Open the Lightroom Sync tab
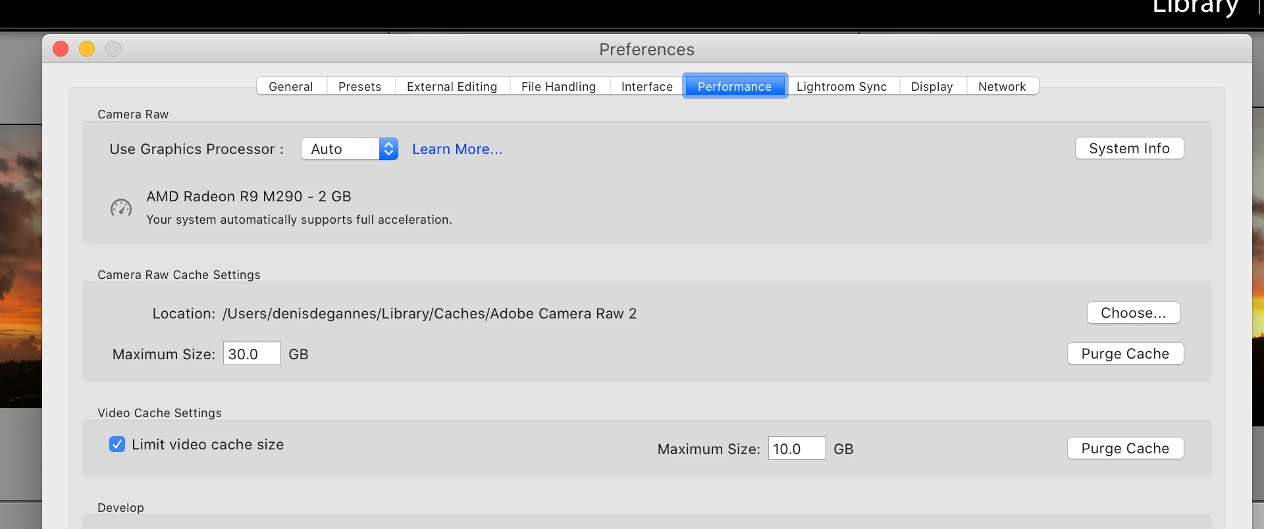The image size is (1264, 529). [842, 86]
